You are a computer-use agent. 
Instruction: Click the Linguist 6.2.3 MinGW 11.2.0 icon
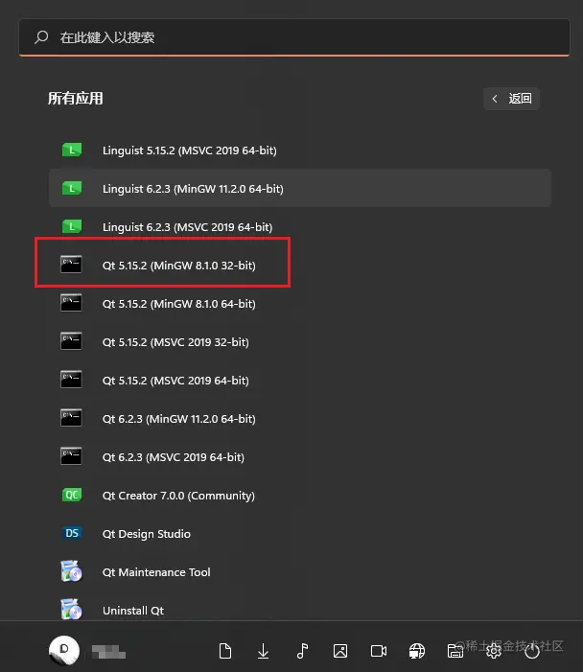pyautogui.click(x=72, y=188)
